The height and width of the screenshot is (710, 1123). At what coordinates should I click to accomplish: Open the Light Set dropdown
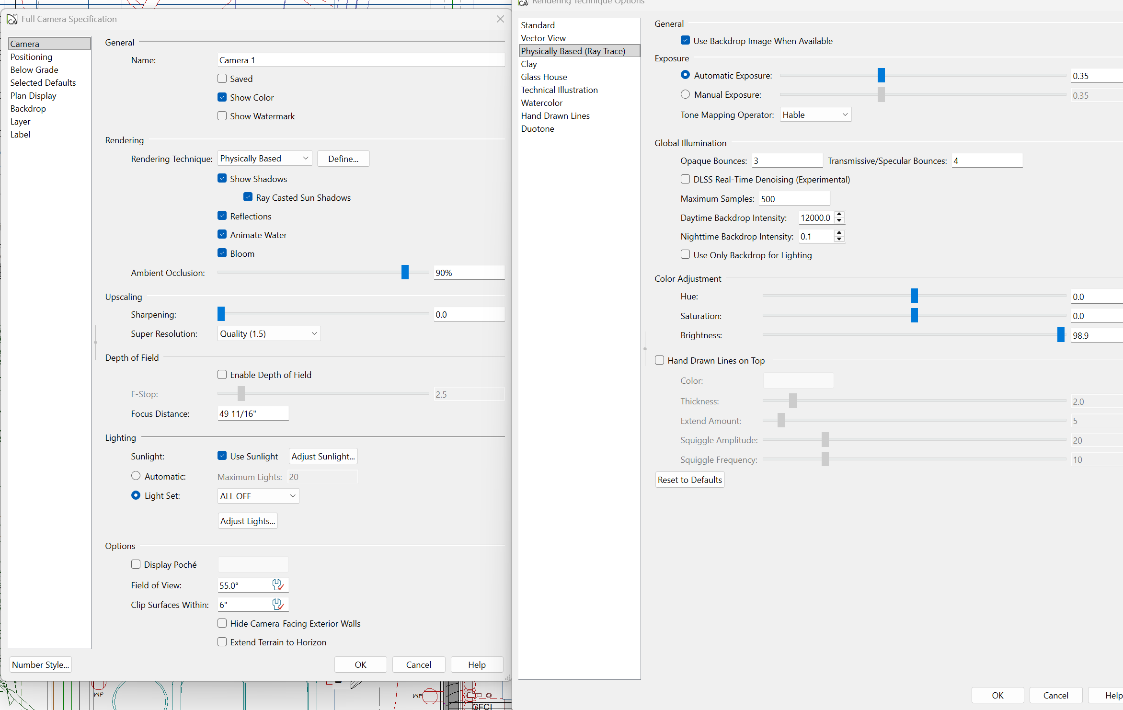258,496
